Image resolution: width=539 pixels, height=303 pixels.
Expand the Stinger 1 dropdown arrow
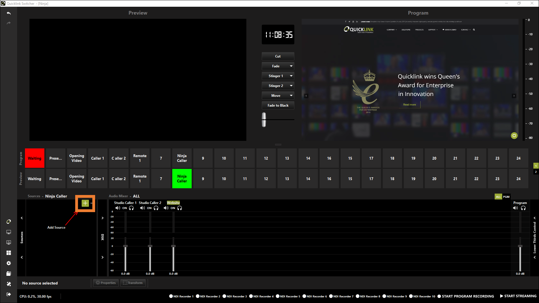coord(291,76)
